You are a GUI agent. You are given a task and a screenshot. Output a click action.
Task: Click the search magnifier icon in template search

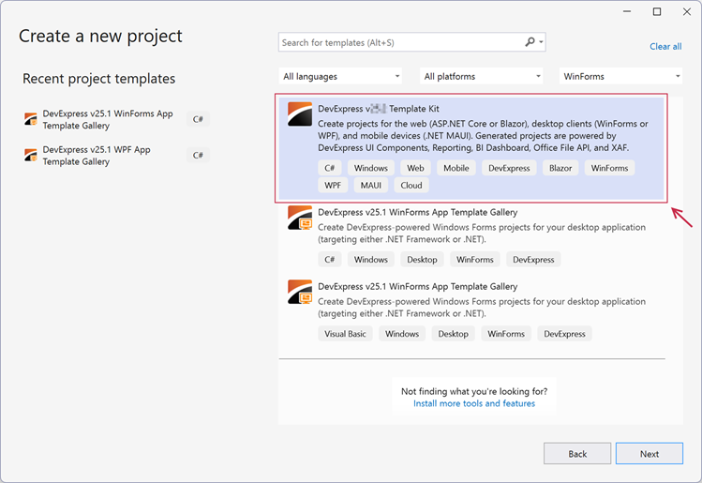(530, 42)
